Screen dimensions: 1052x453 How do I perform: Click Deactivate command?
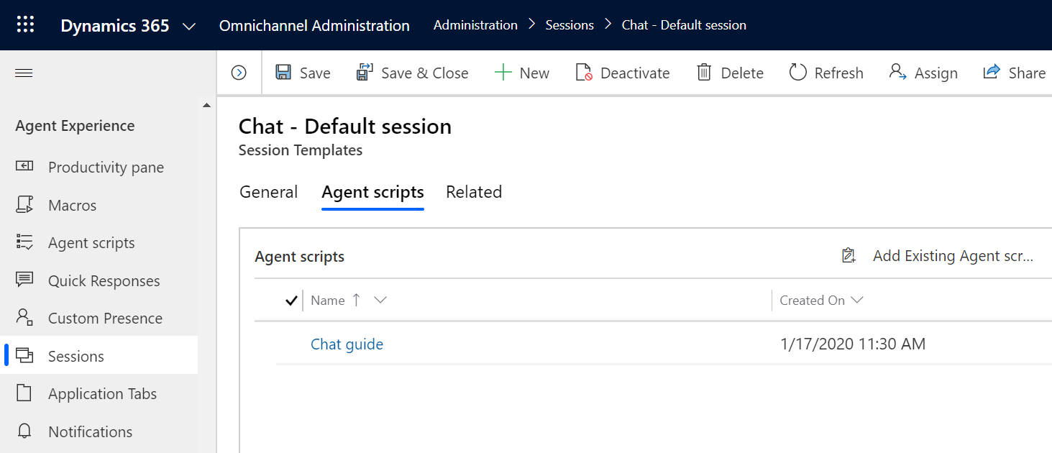click(x=623, y=73)
